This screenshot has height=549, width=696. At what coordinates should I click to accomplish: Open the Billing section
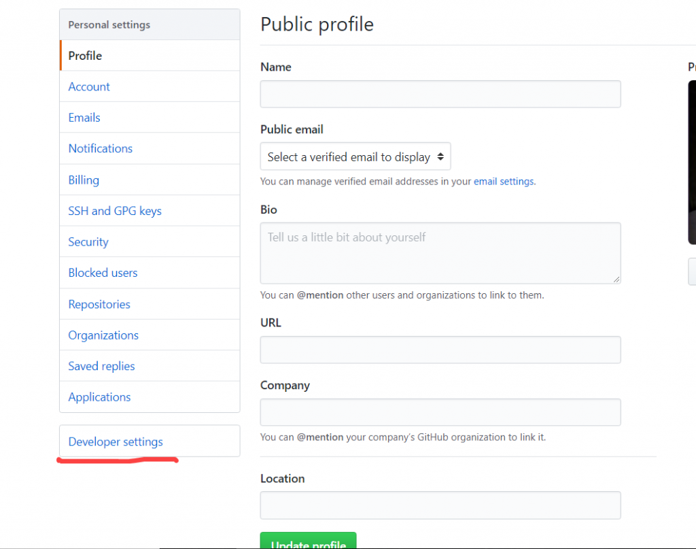click(83, 180)
